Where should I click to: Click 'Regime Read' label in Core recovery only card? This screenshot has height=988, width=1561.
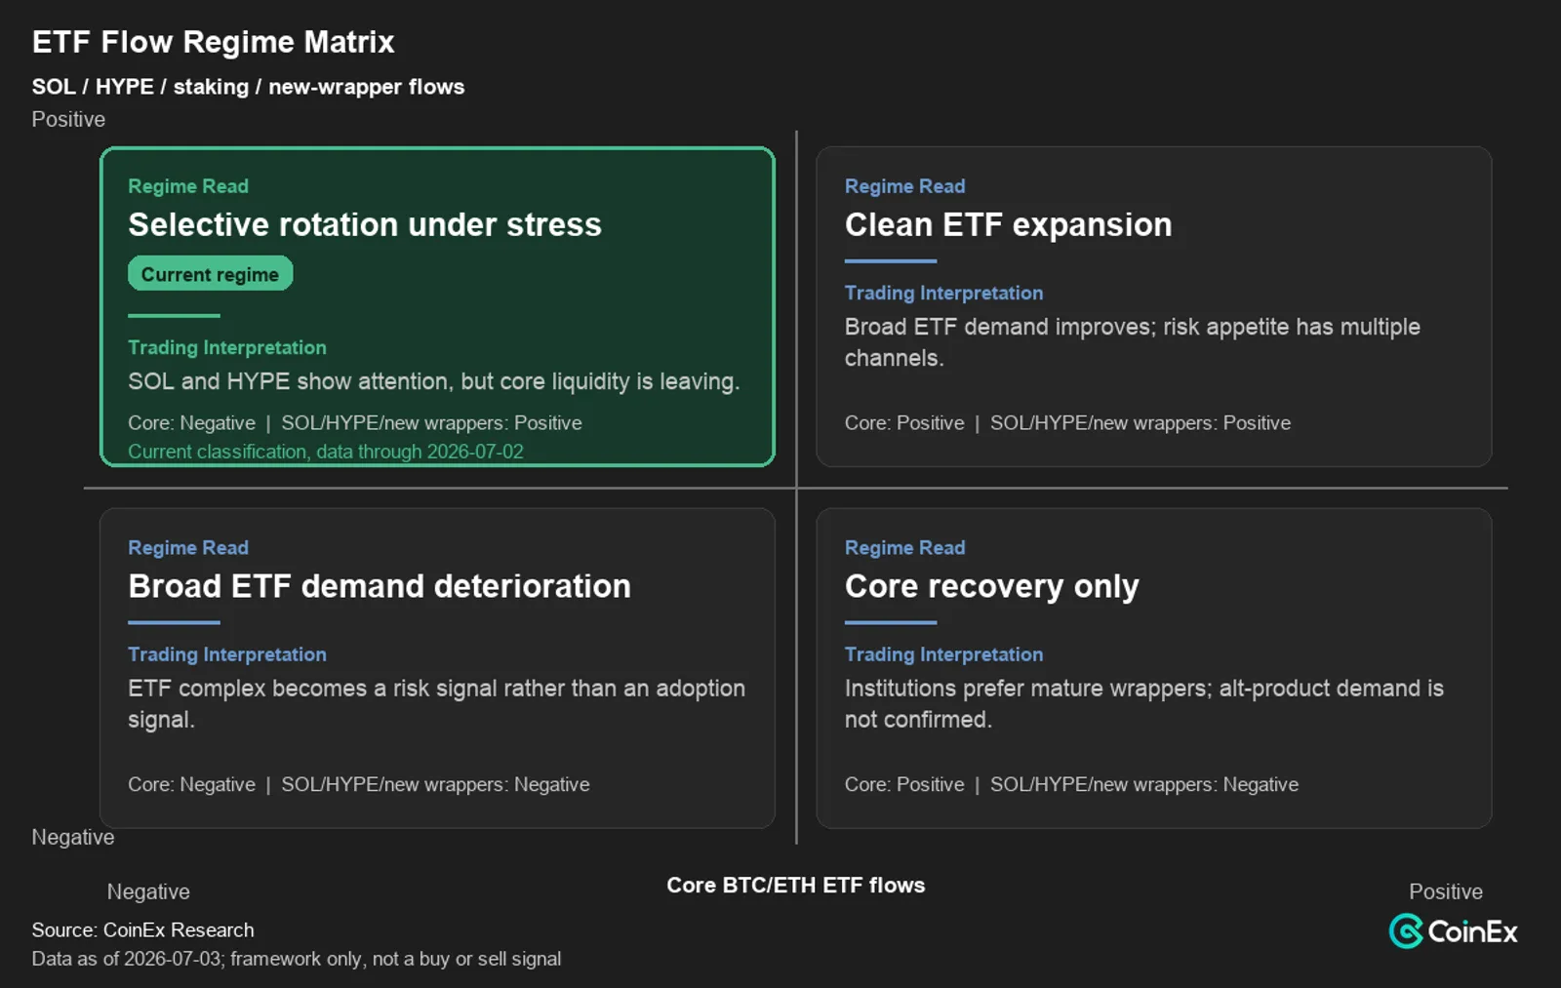click(904, 548)
